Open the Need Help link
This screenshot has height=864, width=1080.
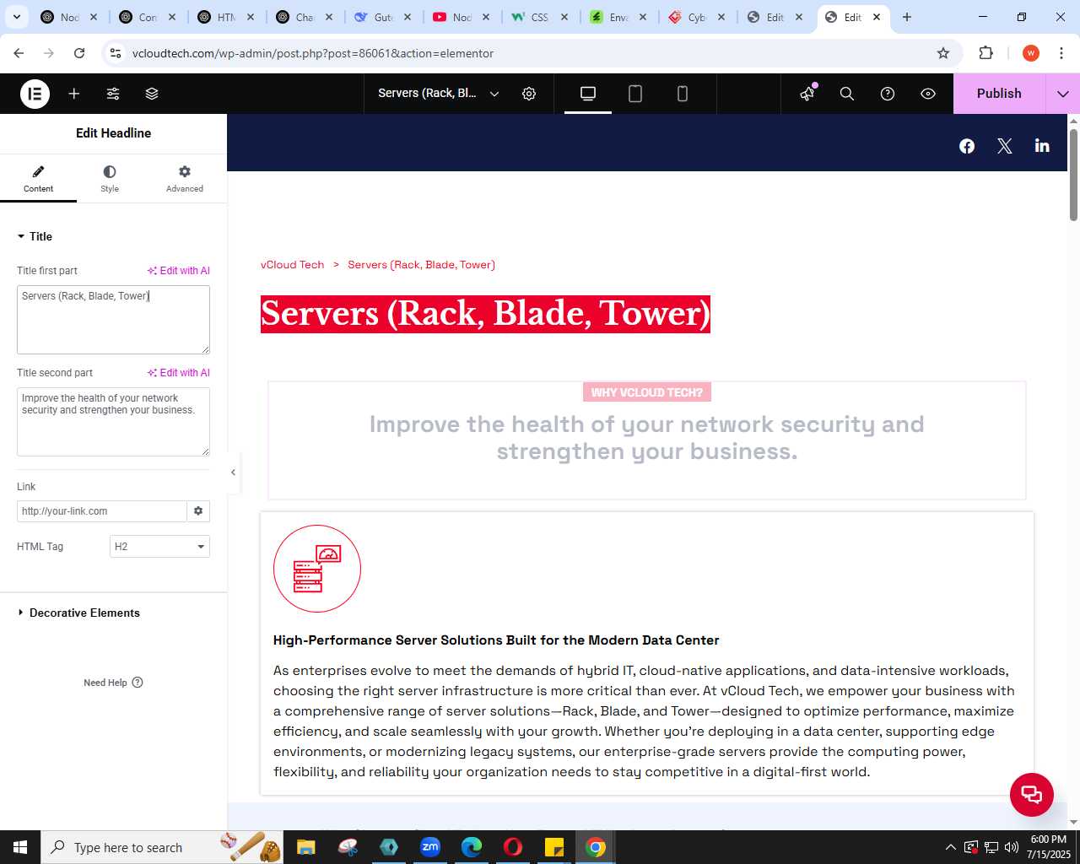point(113,683)
